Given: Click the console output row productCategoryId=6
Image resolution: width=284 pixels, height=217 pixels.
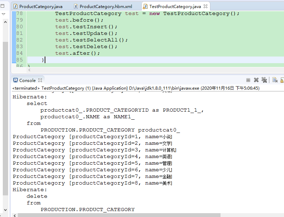Looking at the screenshot, I should click(x=92, y=170).
